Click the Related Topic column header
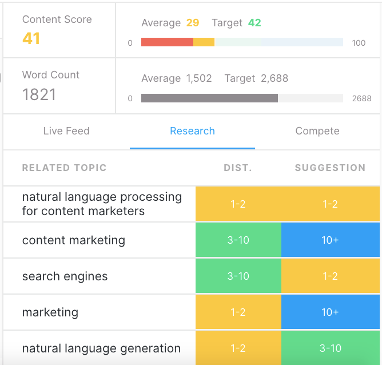Viewport: 382px width, 365px height. coord(64,168)
